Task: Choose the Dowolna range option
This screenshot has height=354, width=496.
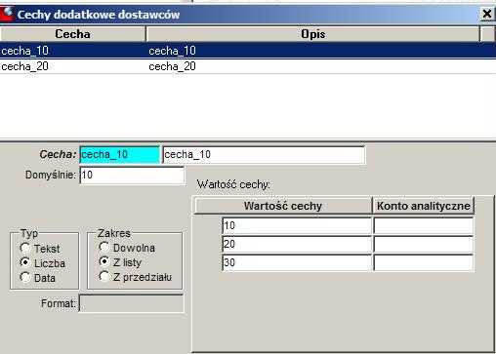Action: pos(104,248)
